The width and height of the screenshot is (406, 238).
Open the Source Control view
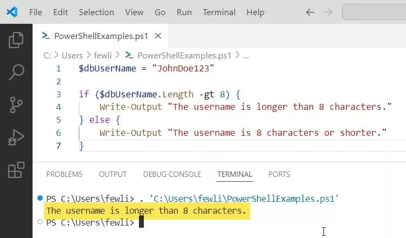pyautogui.click(x=16, y=104)
